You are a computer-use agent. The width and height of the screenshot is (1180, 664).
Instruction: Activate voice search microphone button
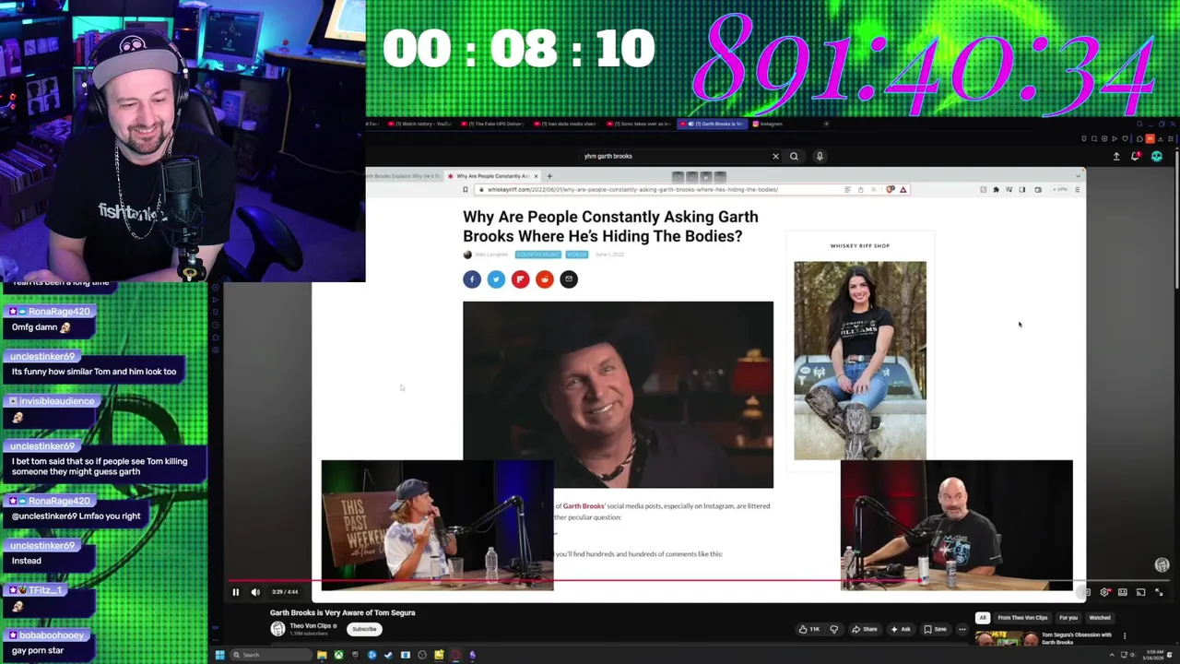tap(820, 156)
